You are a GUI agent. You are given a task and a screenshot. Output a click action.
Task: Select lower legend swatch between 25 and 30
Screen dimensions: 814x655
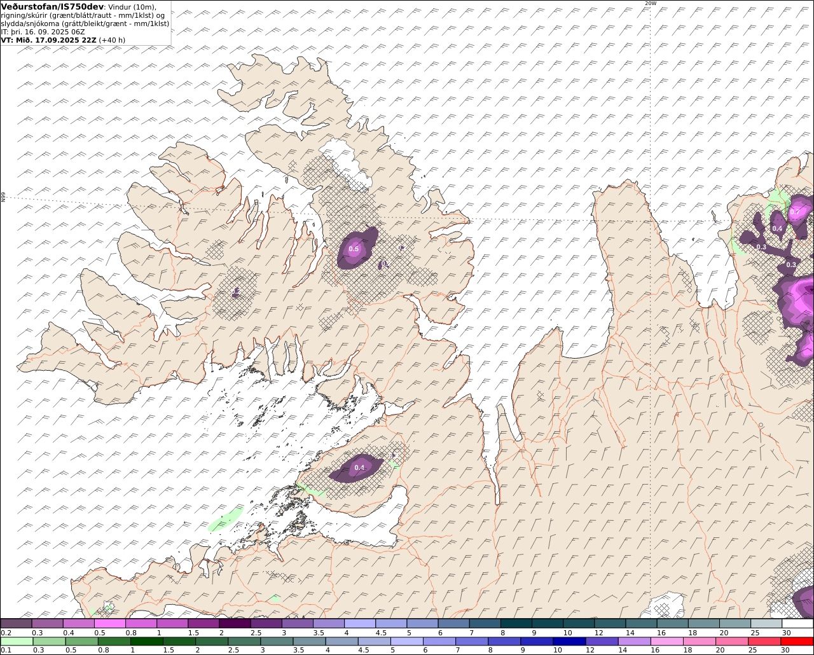click(764, 641)
